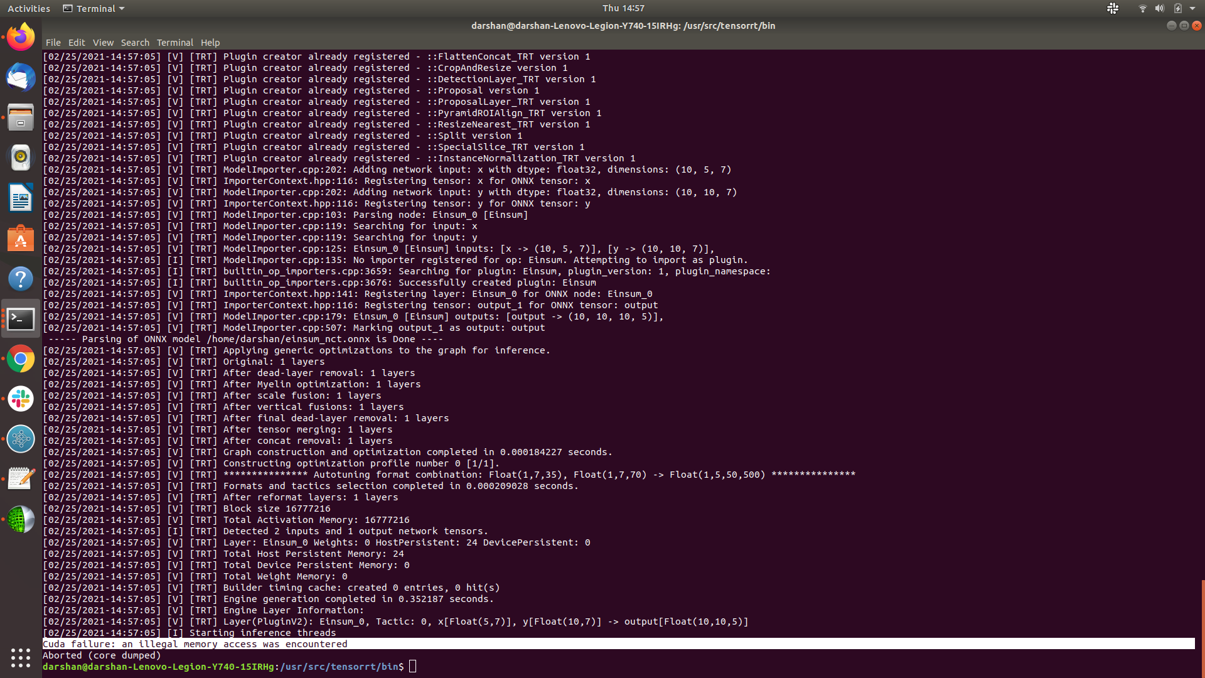Viewport: 1205px width, 678px height.
Task: Click the volume icon in the top bar
Action: pos(1160,8)
